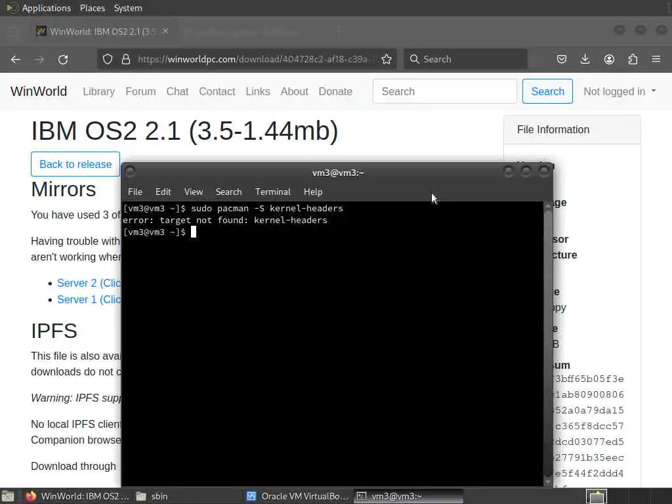Open the Forum nav link

(x=140, y=91)
